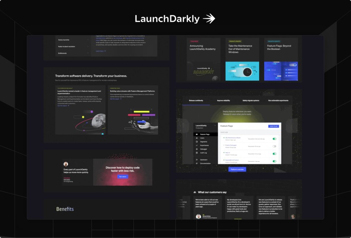Click the avatar above Every part of LaunchDarkly quote
The height and width of the screenshot is (238, 351).
click(66, 164)
